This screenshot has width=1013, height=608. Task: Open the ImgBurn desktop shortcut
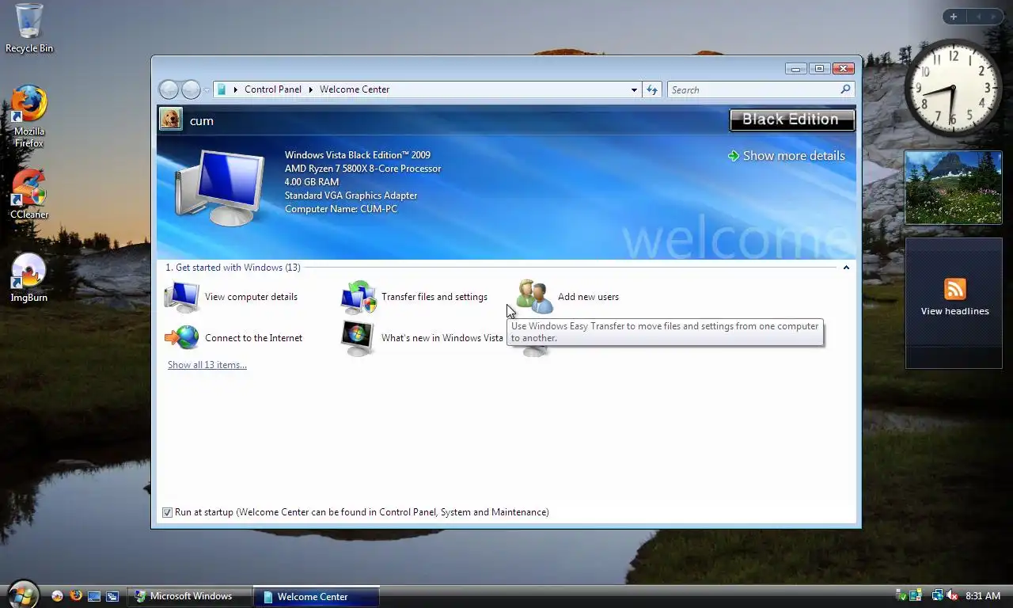(x=29, y=277)
